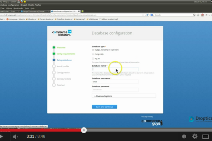Open the System panel menu

coord(13,2)
